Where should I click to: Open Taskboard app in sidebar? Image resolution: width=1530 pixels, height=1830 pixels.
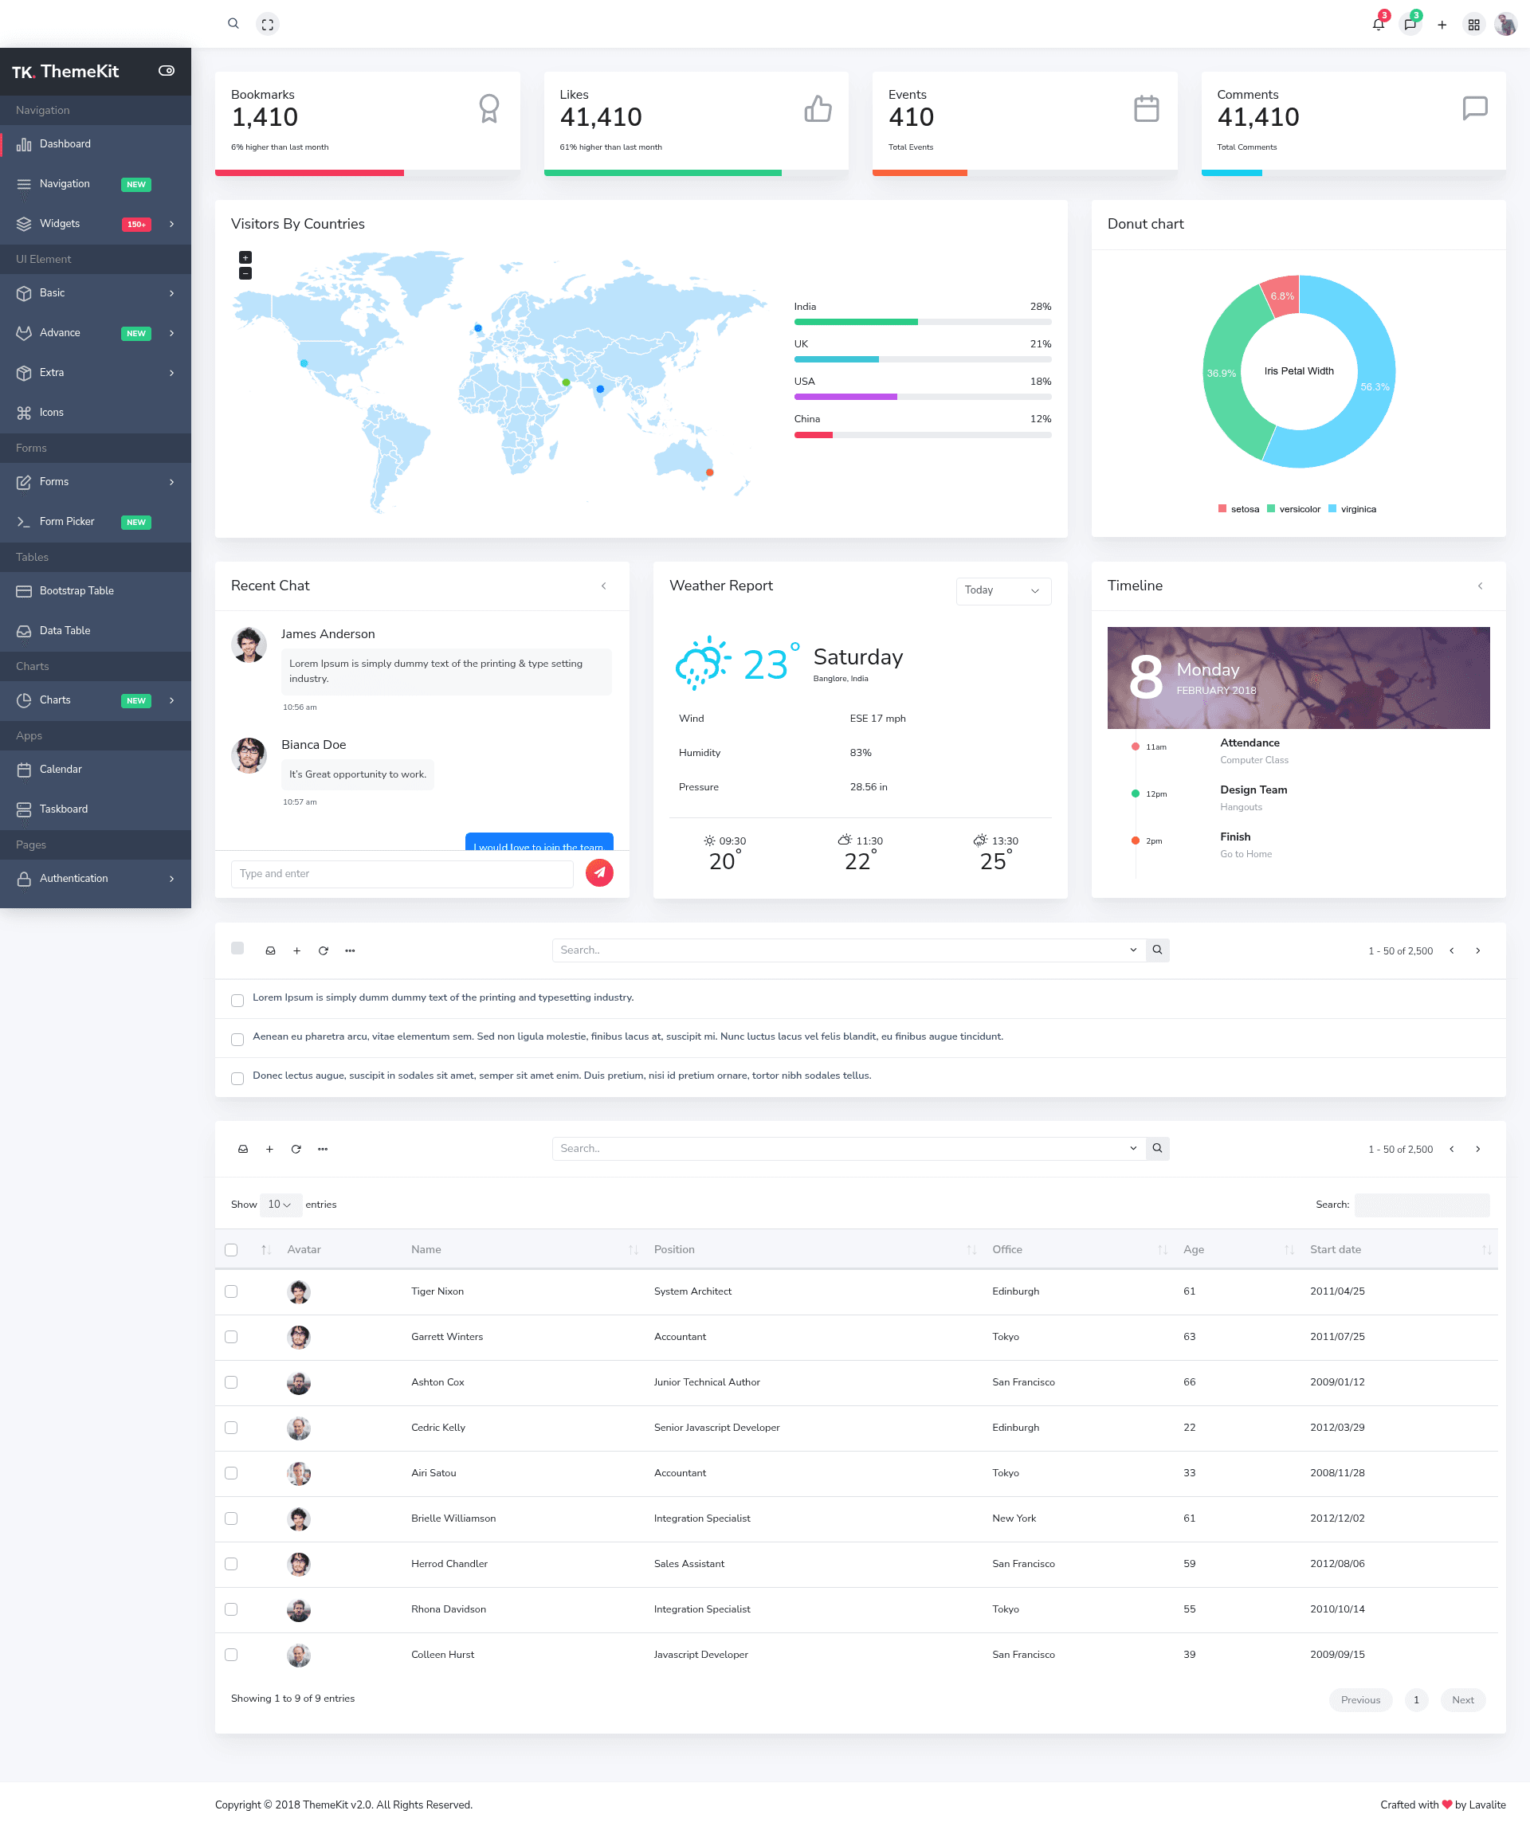click(96, 809)
